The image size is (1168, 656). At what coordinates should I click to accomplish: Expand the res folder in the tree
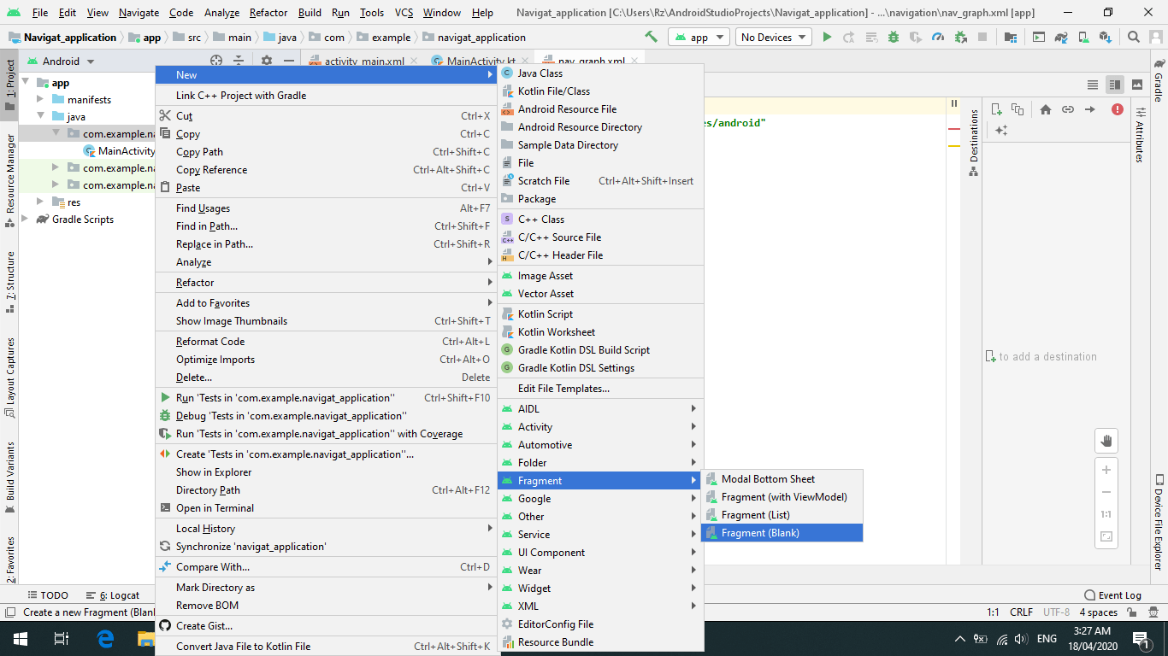tap(40, 202)
